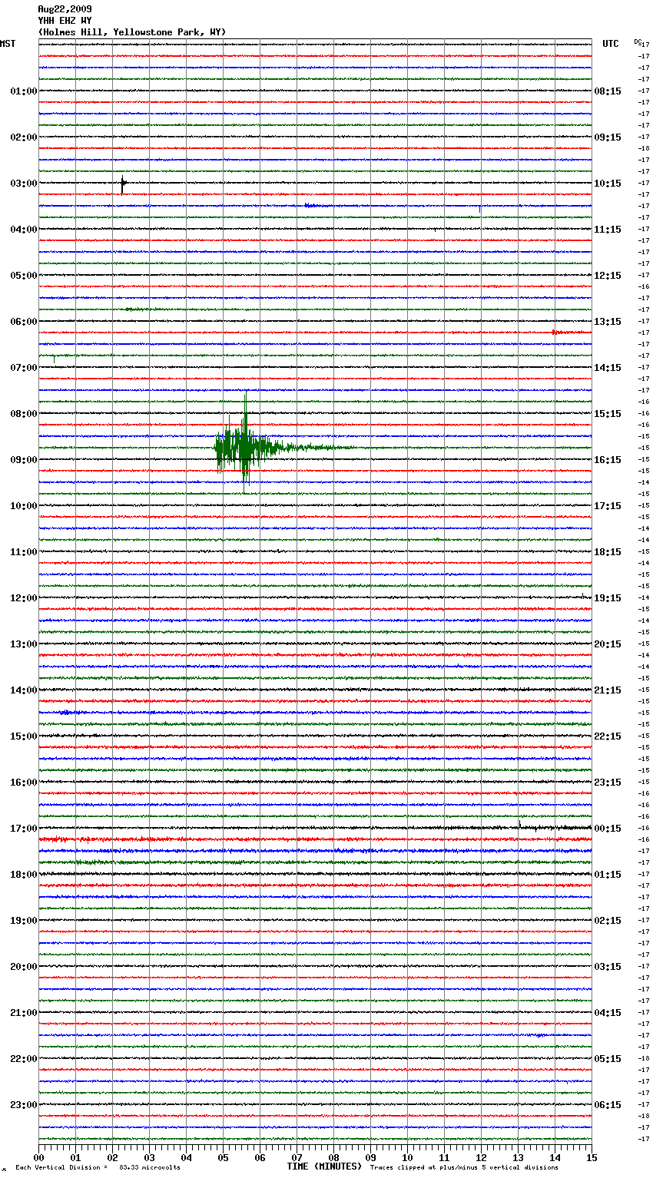Viewport: 653px width, 1178px height.
Task: Click the 00:15 UTC time label
Action: tap(608, 829)
